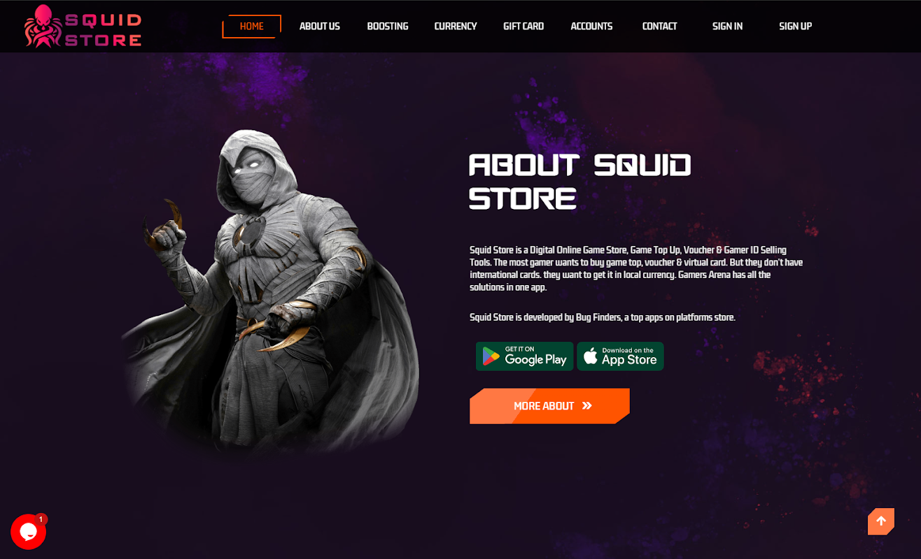Click the chat notification badge

click(x=41, y=519)
